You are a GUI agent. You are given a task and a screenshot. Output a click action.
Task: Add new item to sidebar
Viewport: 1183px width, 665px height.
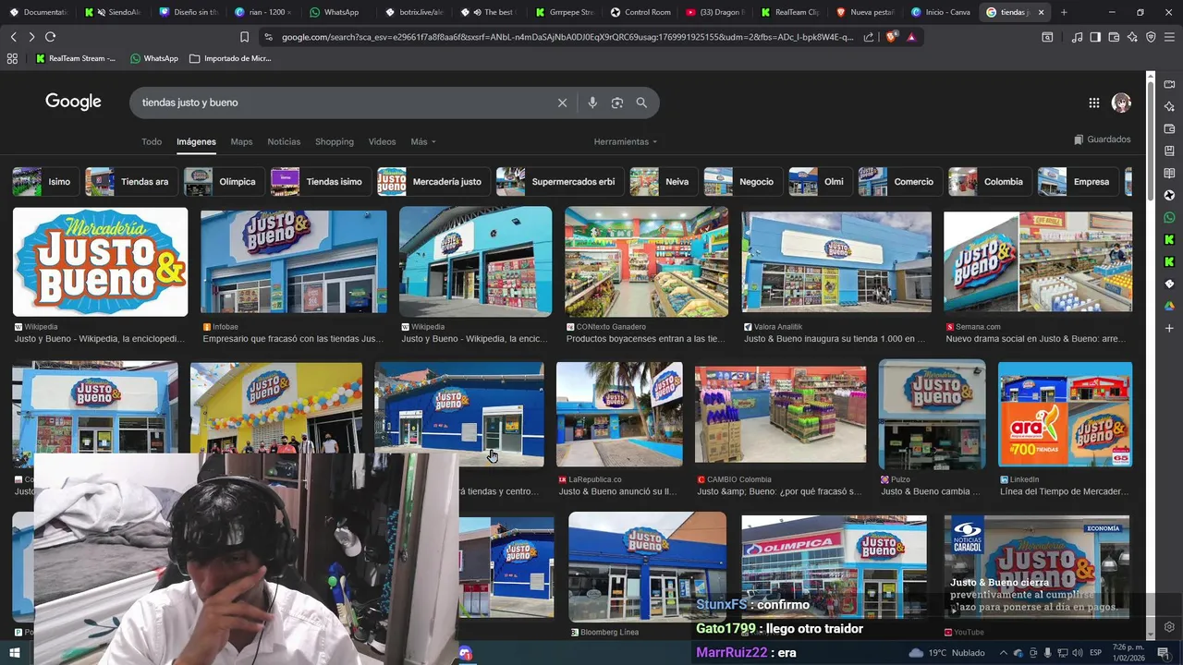pos(1169,328)
